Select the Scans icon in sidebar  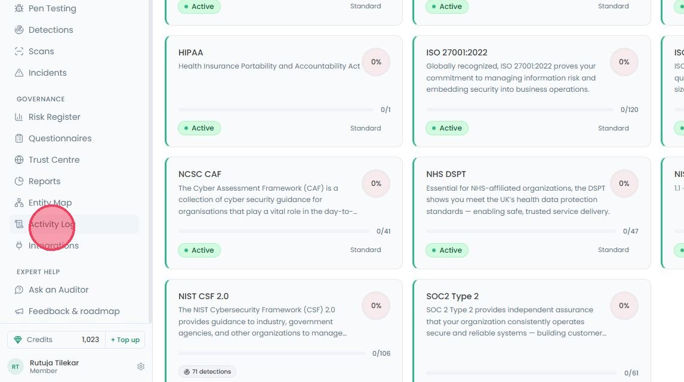pos(19,51)
